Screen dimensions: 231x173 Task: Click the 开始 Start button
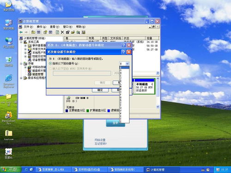click(11, 169)
